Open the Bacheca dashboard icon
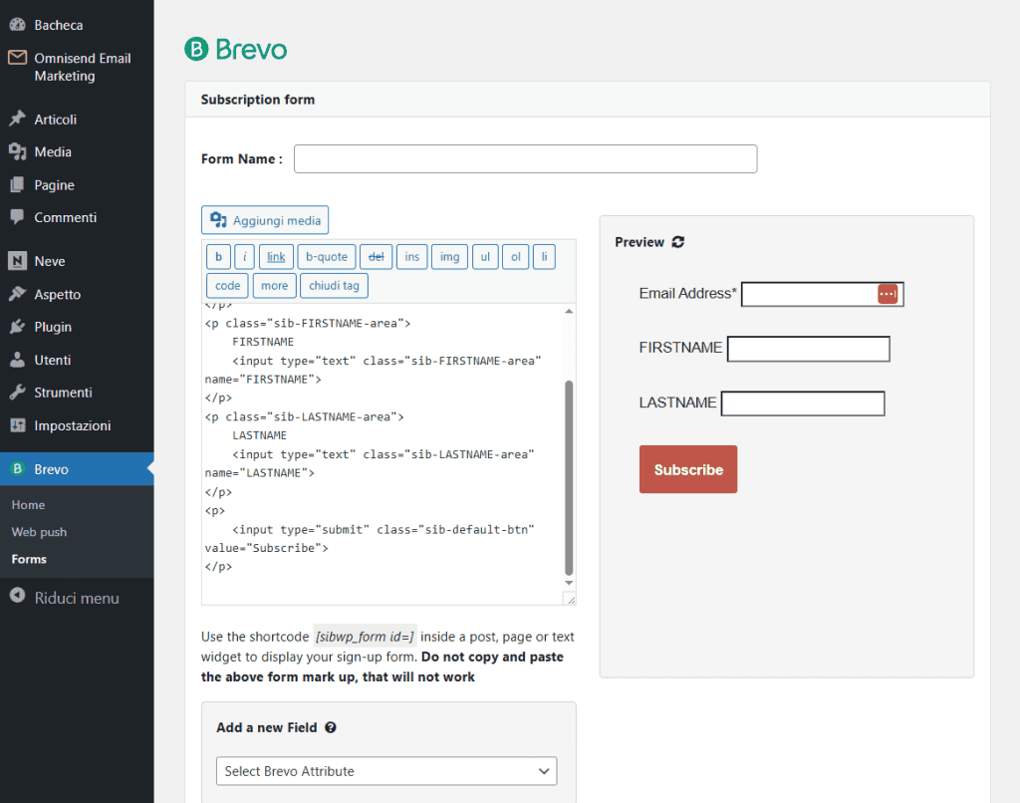1020x803 pixels. point(18,25)
